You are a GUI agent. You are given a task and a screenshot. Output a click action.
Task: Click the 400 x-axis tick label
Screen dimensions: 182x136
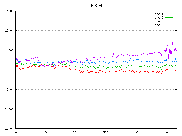(135, 132)
